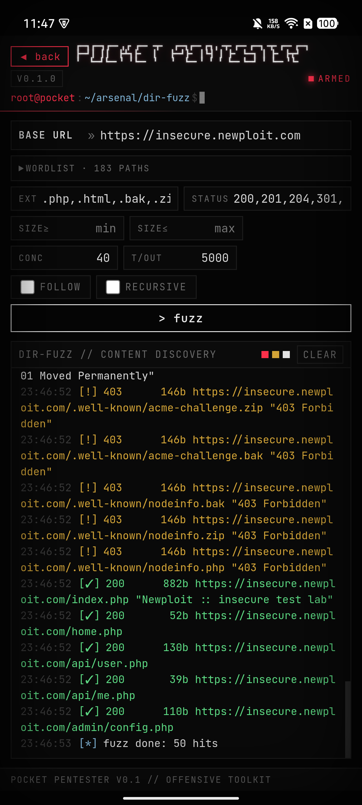Viewport: 362px width, 805px height.
Task: Change the T/OUT timeout value 5000
Action: click(180, 257)
